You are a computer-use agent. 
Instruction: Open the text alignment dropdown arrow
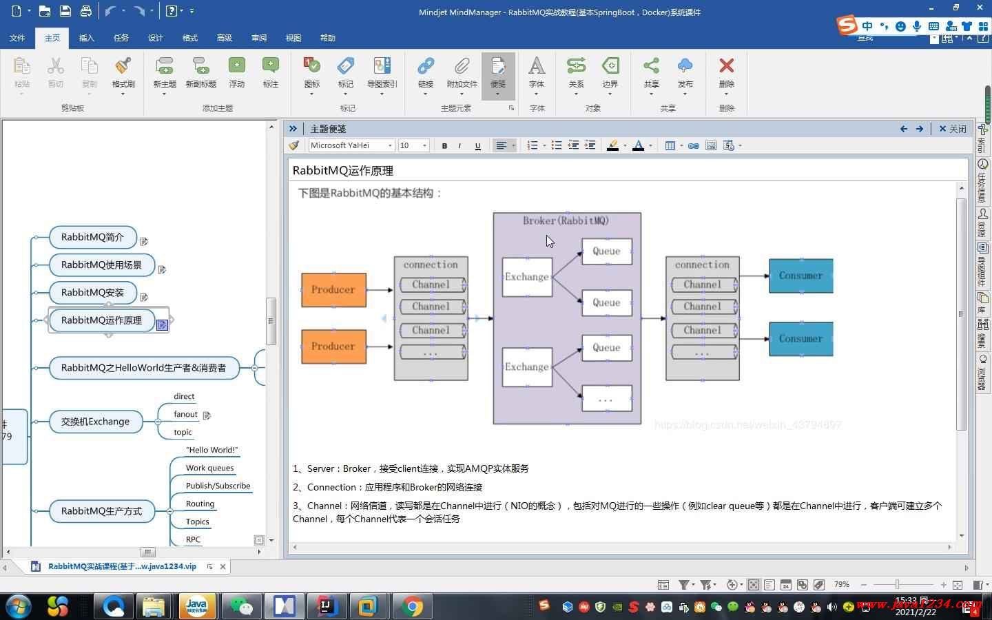coord(513,145)
